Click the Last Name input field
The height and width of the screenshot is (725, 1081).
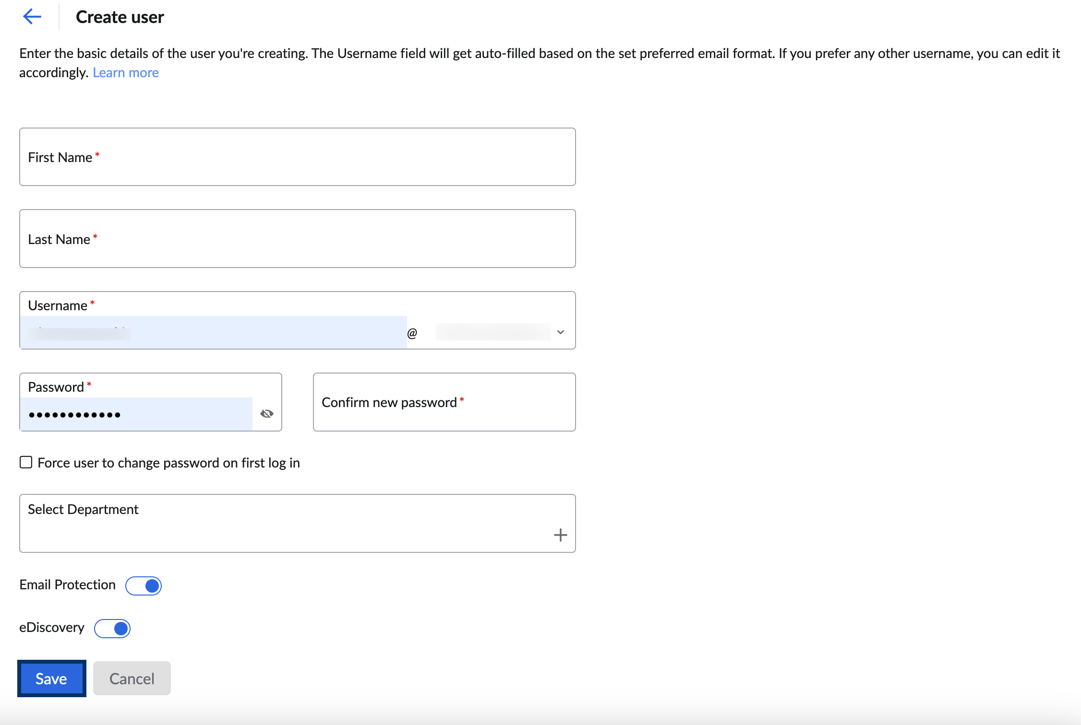pyautogui.click(x=298, y=239)
